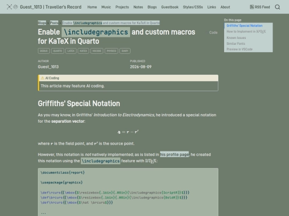Screen dimensions: 289x216
Task: Open the RSS Feed link icon
Action: (x=252, y=7)
